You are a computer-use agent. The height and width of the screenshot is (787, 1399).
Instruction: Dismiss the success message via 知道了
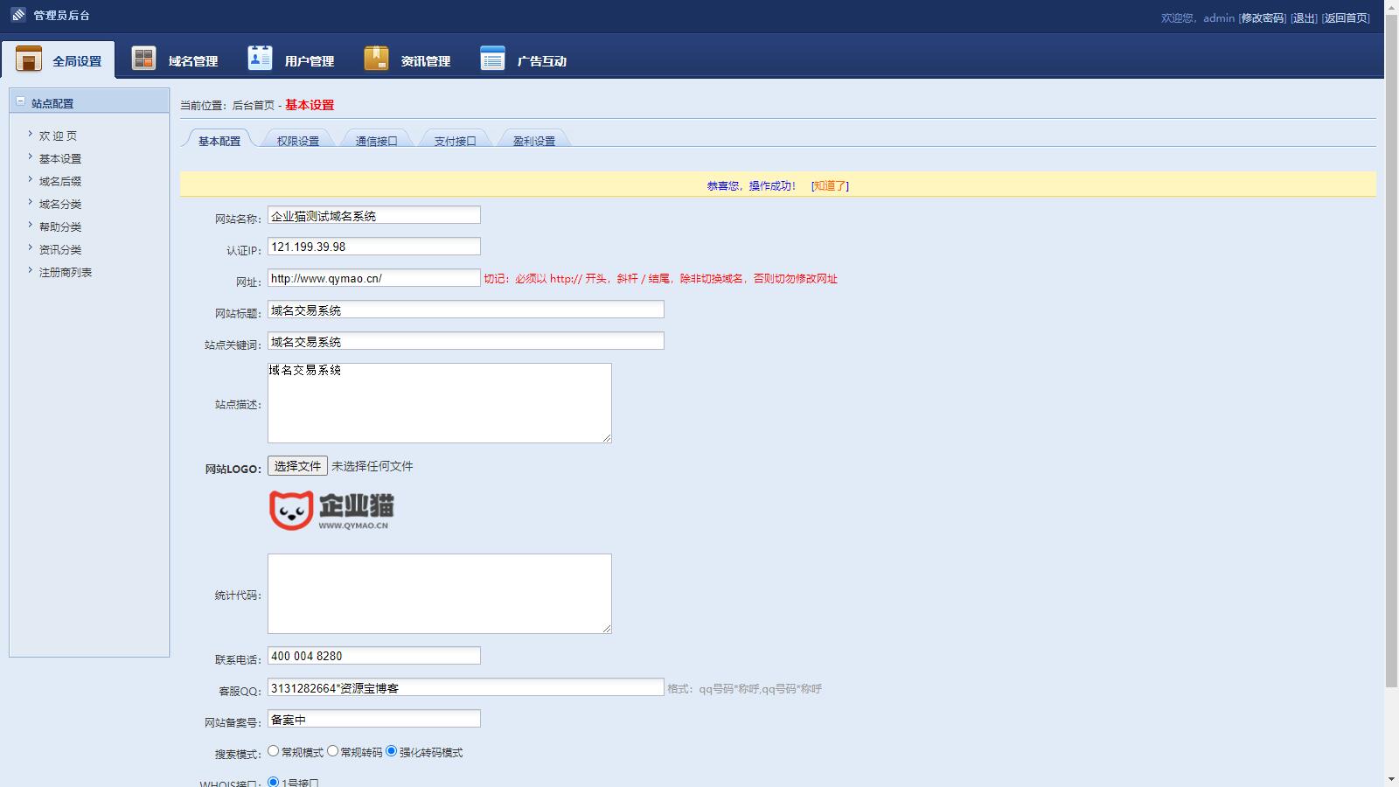(x=831, y=185)
